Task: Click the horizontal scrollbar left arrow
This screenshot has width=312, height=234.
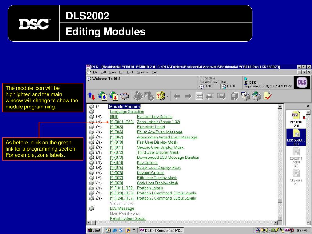Action: (89, 223)
